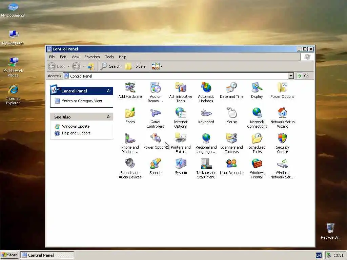347x260 pixels.
Task: Open the Favorites menu
Action: (x=92, y=57)
